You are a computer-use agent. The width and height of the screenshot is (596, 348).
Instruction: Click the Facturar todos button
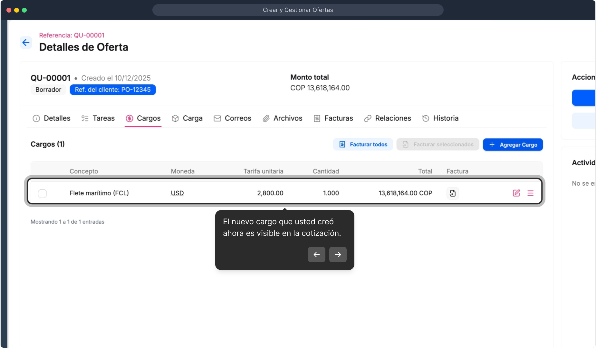(x=363, y=144)
